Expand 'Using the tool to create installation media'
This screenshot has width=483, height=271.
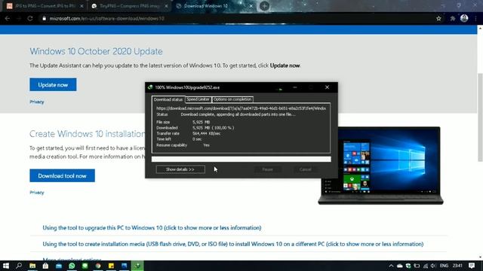pos(233,244)
